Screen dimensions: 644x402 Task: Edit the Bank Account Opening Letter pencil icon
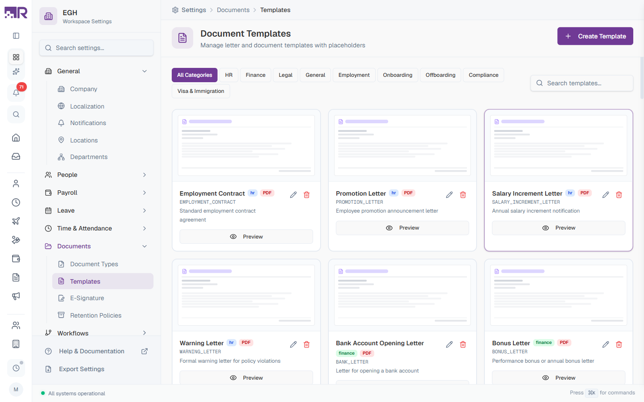pyautogui.click(x=449, y=344)
